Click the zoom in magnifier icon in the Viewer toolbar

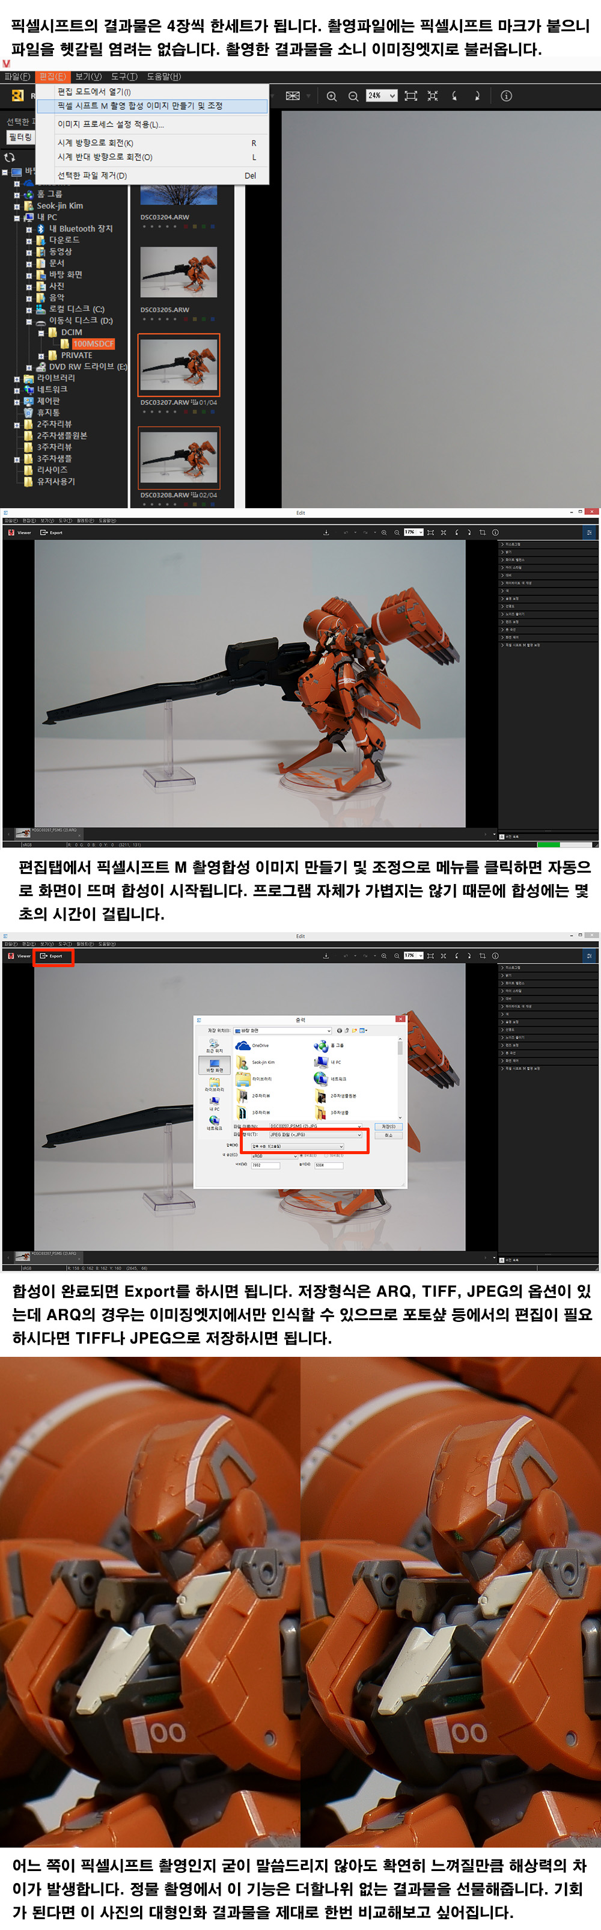(x=332, y=96)
